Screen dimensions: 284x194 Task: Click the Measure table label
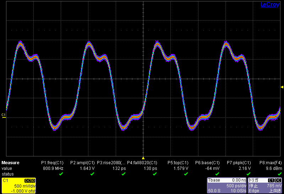(10, 163)
